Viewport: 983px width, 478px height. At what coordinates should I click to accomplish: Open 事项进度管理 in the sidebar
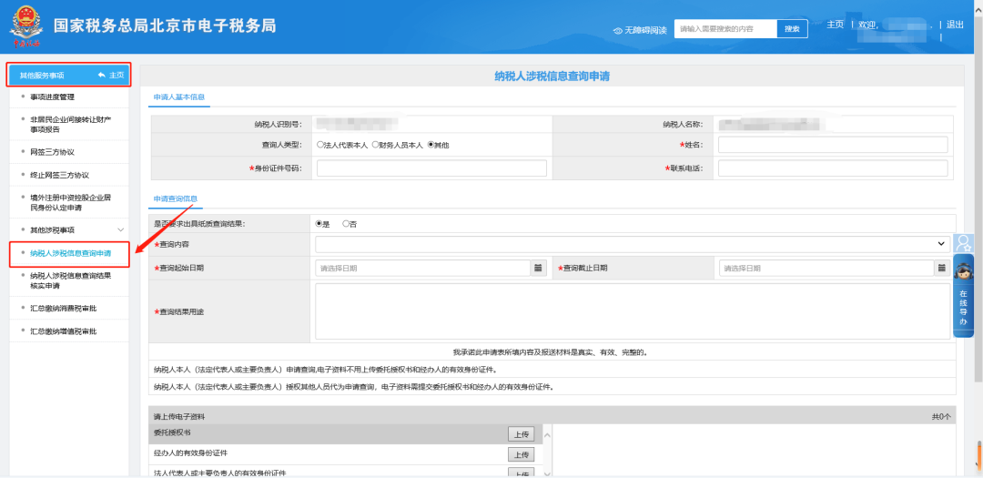[x=52, y=97]
